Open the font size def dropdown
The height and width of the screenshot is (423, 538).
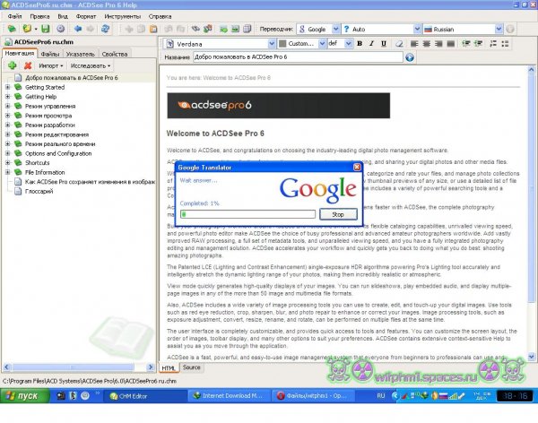pyautogui.click(x=348, y=44)
